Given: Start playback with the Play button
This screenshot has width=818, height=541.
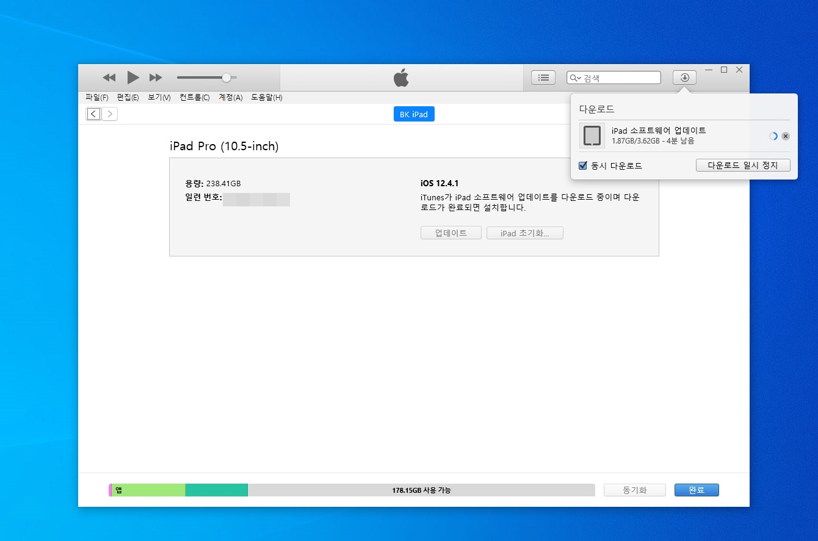Looking at the screenshot, I should tap(133, 78).
